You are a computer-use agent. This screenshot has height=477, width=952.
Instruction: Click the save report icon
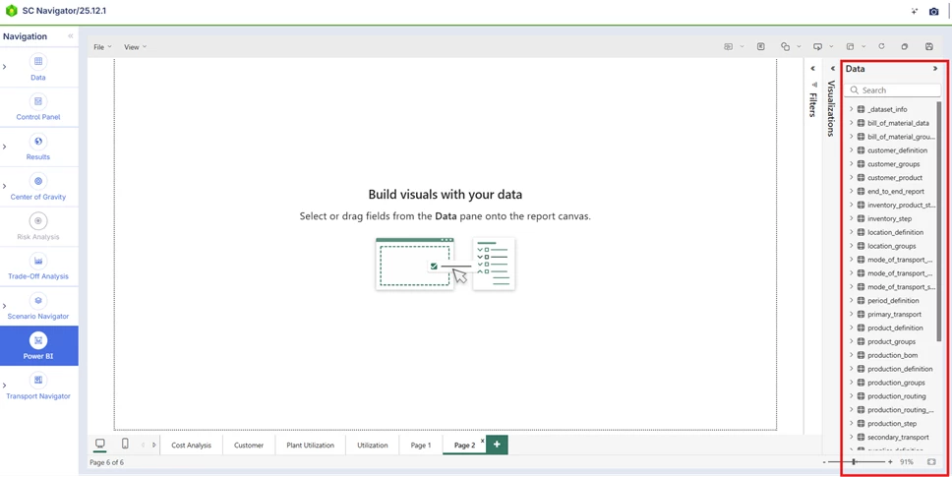pos(929,47)
